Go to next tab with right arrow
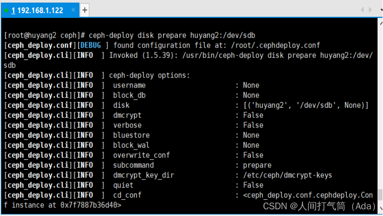383x216 pixels. click(370, 10)
